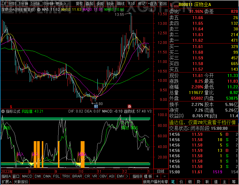Screen dimensions: 239x185
Task: Click 叠加 overlay button
Action: coord(89,4)
